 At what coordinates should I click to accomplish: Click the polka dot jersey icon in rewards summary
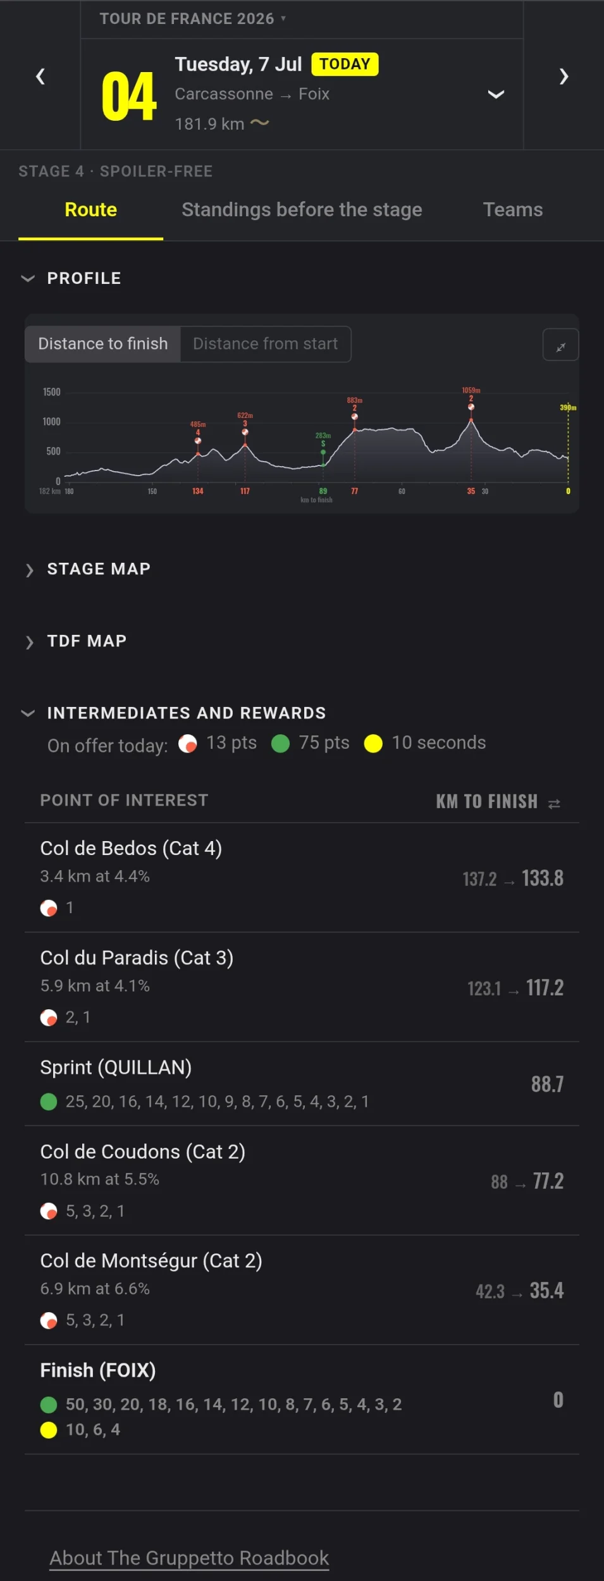(x=187, y=744)
